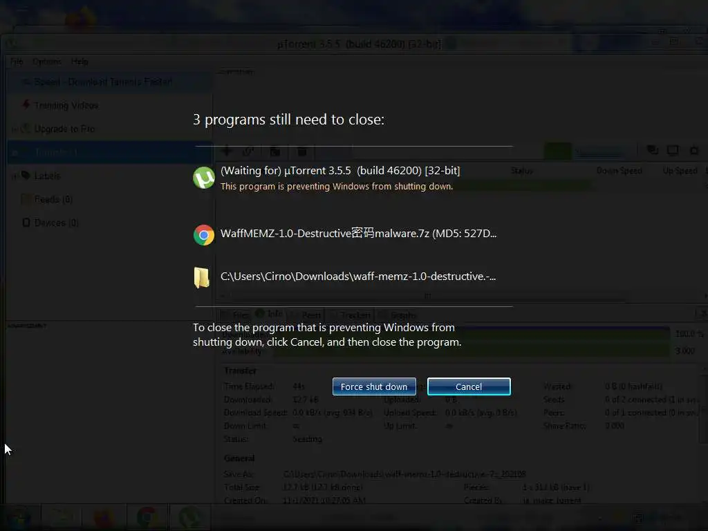This screenshot has height=531, width=708.
Task: Click the Force shut down button
Action: pos(374,386)
